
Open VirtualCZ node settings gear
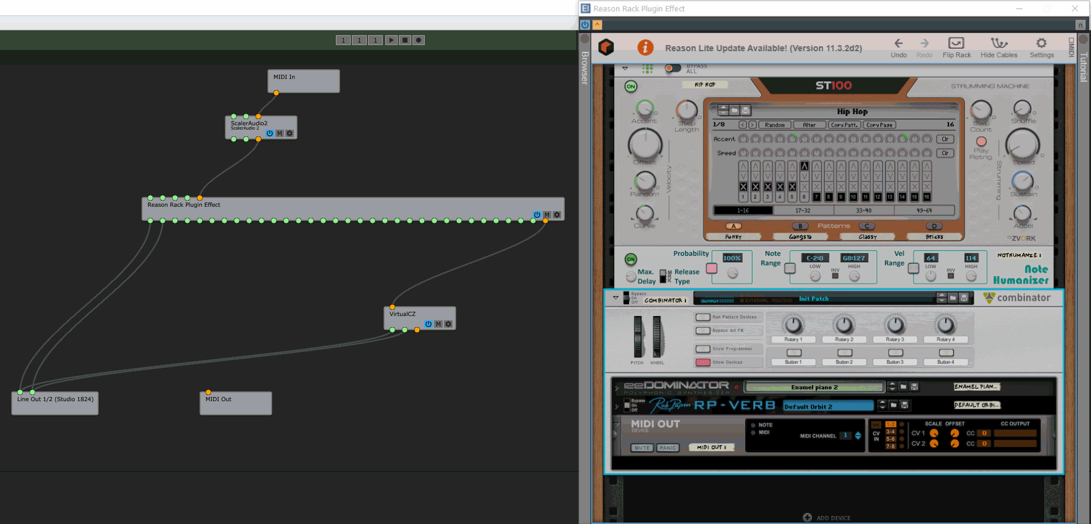448,324
